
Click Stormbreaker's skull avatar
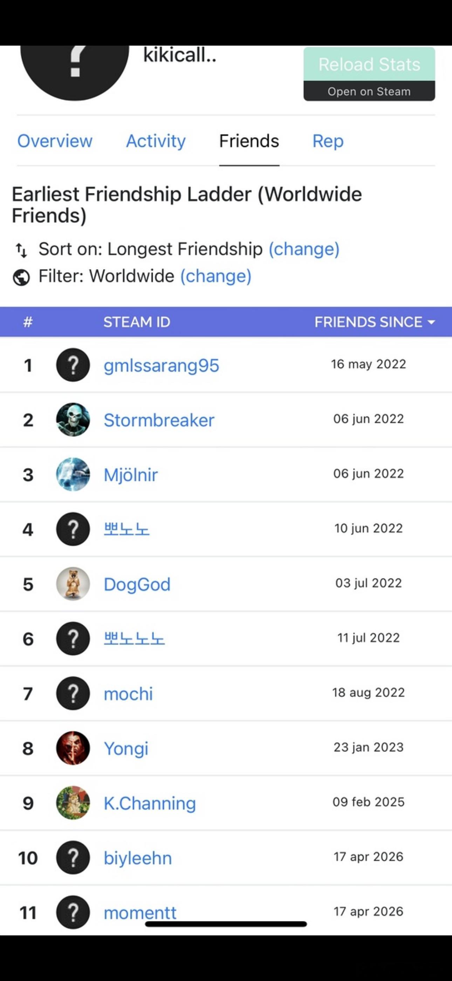pos(73,420)
